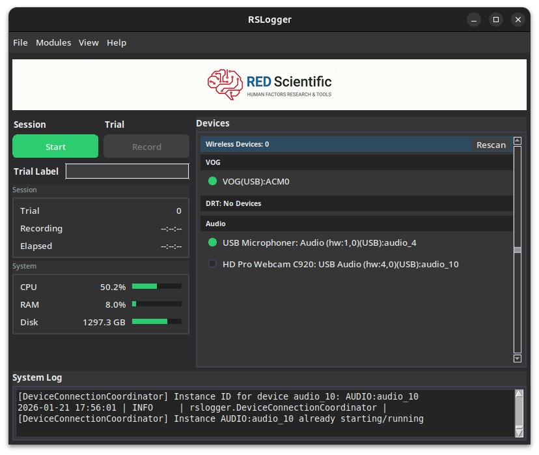Select the VOG(USB):ACM0 device name
Viewport: 539px width, 455px height.
(x=256, y=181)
